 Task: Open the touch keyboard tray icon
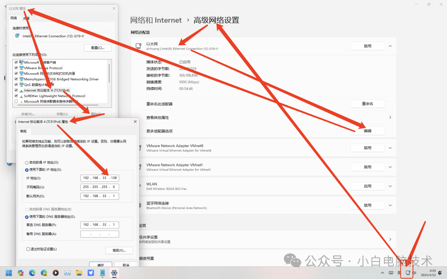click(x=391, y=273)
